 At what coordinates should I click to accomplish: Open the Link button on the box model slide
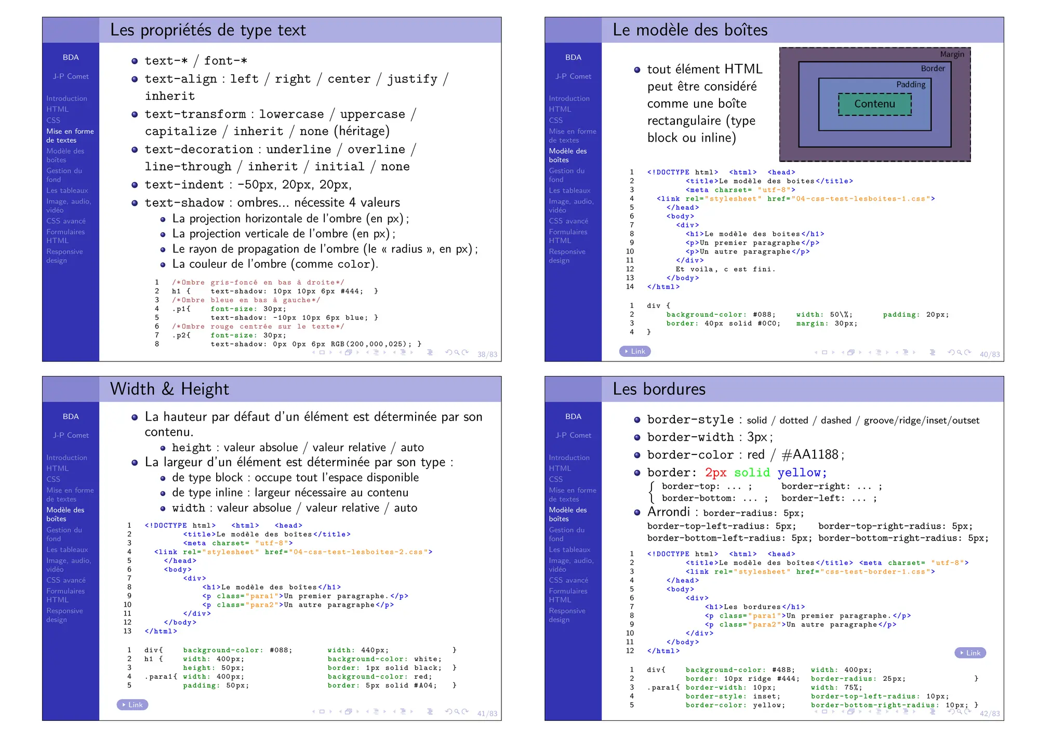tap(634, 351)
